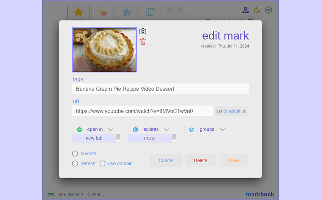Open the user account icon
The height and width of the screenshot is (200, 321).
(245, 10)
